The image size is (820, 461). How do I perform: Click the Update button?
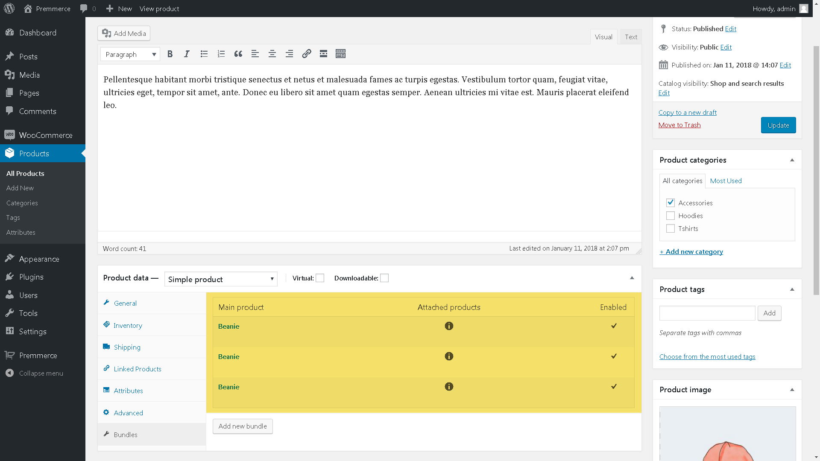(x=778, y=125)
